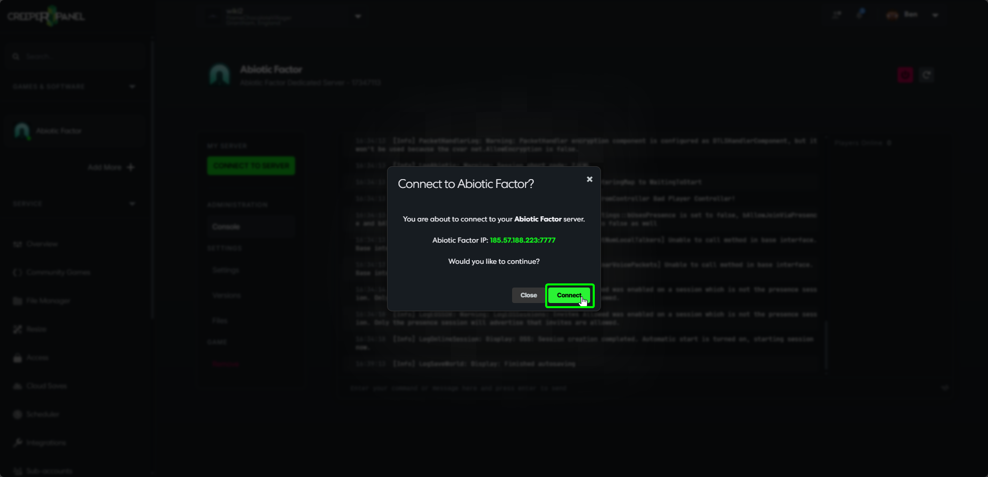Open the server selector dropdown at top
This screenshot has width=988, height=477.
pyautogui.click(x=358, y=16)
